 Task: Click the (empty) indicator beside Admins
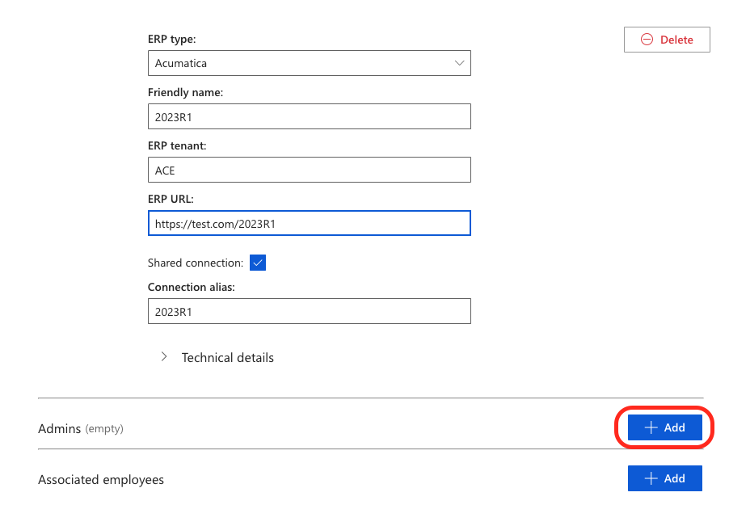pyautogui.click(x=104, y=429)
